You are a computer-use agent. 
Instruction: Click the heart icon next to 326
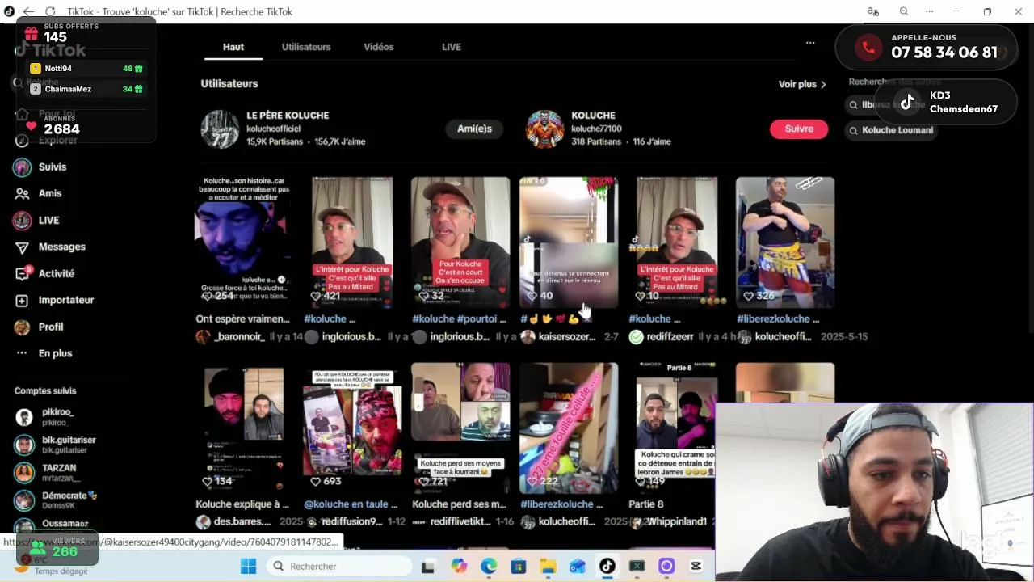748,296
